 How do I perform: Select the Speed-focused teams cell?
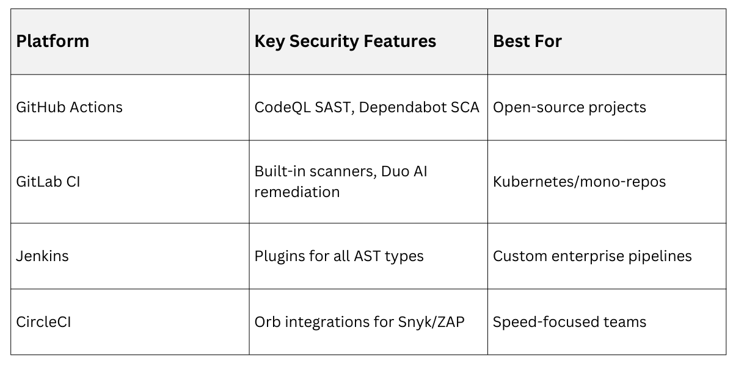569,322
